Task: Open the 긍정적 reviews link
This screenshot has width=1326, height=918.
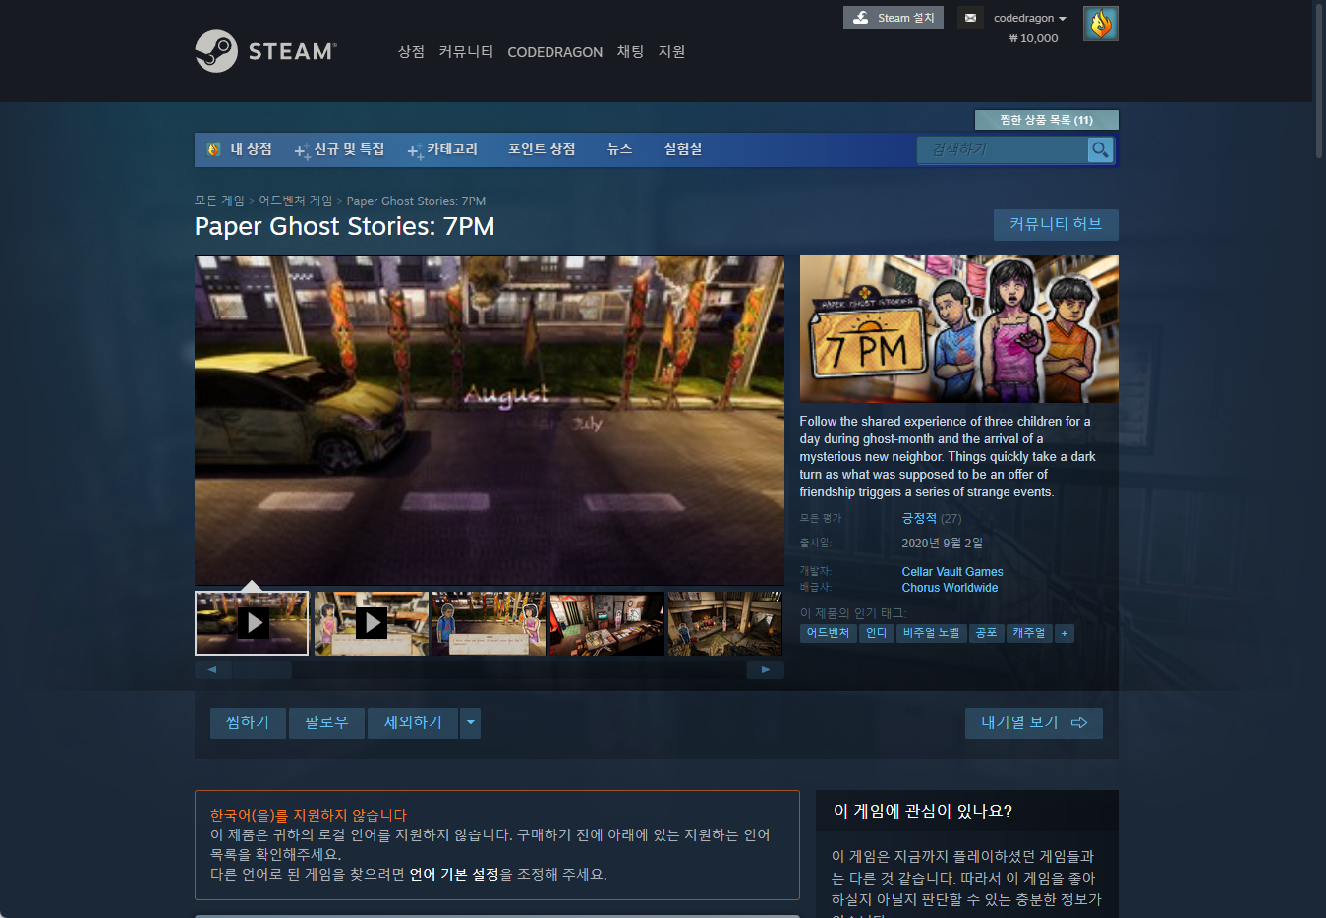Action: (919, 518)
